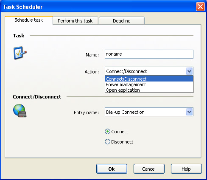The image size is (207, 180).
Task: Click the Entry name: label
Action: click(x=86, y=112)
